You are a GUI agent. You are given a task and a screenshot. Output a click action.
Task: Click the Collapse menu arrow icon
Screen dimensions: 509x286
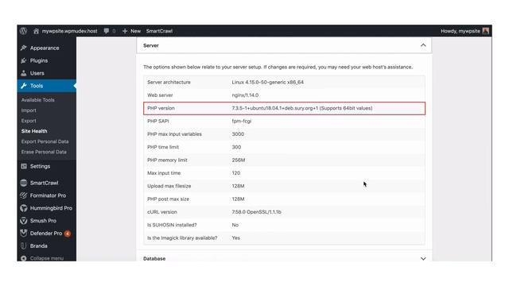(23, 258)
